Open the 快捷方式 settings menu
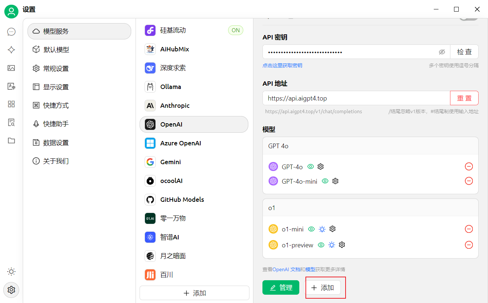This screenshot has height=303, width=488. pos(79,105)
